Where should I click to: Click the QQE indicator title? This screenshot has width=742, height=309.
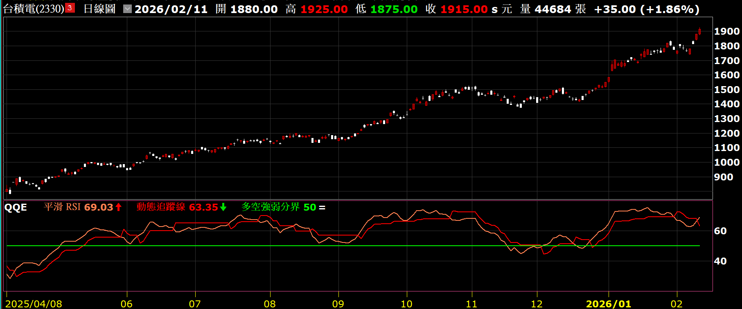(16, 207)
